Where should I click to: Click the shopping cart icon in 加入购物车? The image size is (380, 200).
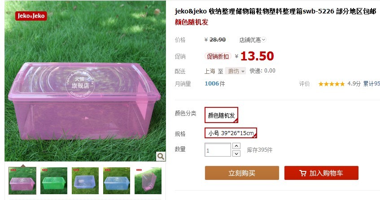(303, 173)
